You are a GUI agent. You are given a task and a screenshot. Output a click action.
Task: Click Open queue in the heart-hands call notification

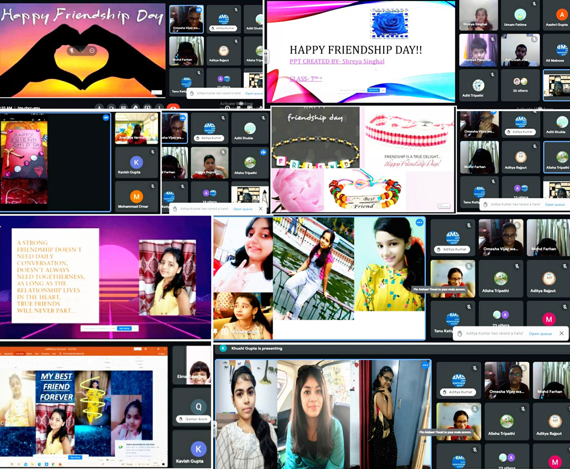(254, 94)
